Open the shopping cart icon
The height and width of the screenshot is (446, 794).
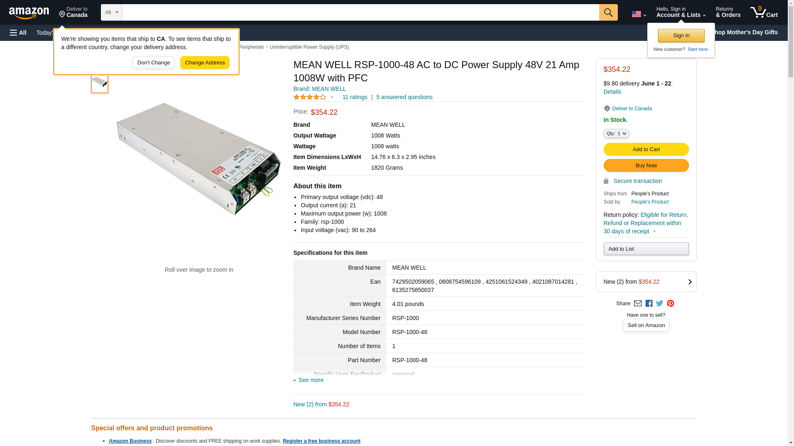click(763, 12)
